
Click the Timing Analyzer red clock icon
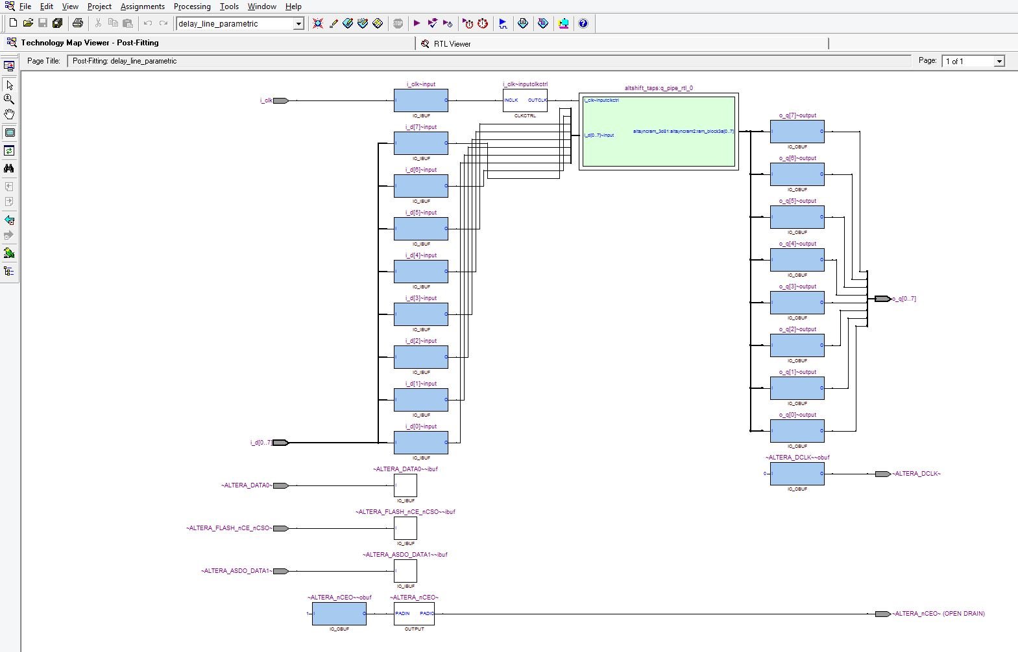click(483, 23)
